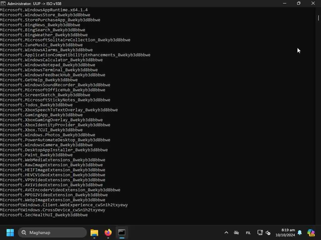This screenshot has width=321, height=240.
Task: Launch Firefox from the taskbar
Action: pos(108,232)
